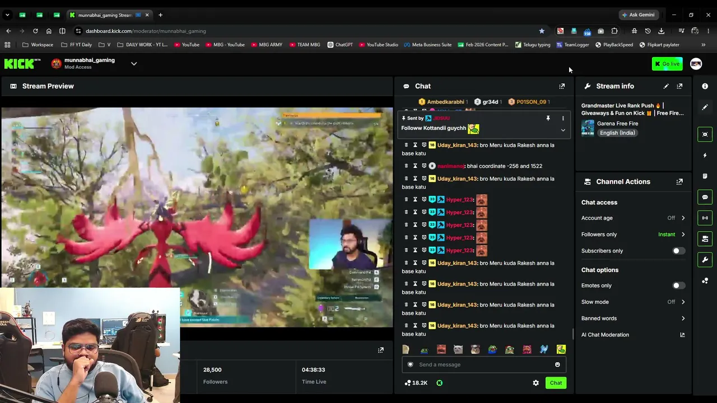
Task: Insert the praying hands emote
Action: 544,349
